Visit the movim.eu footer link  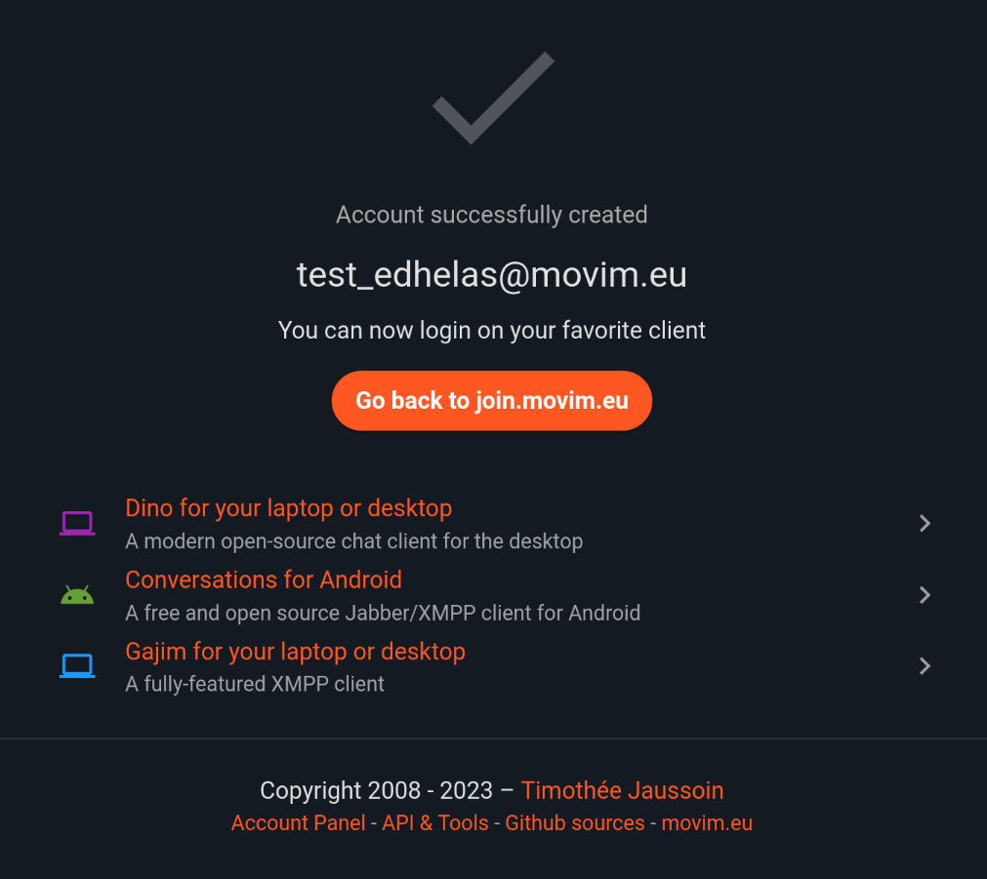[x=707, y=823]
